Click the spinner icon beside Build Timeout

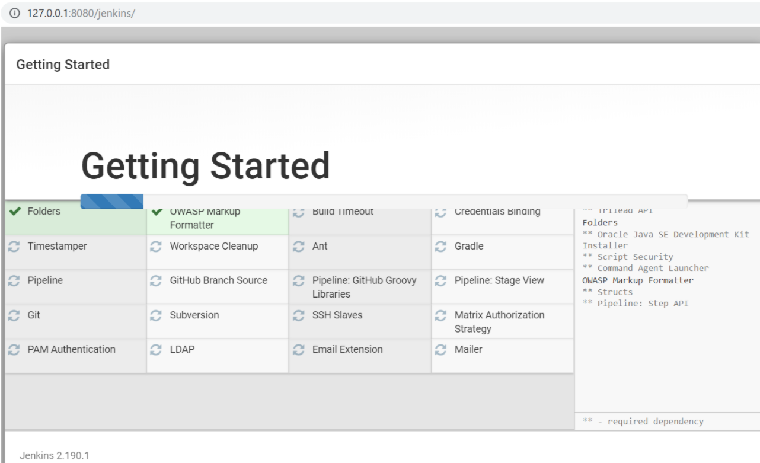pyautogui.click(x=299, y=212)
